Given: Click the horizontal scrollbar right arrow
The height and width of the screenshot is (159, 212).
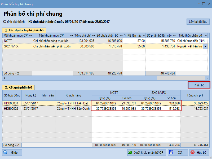Looking at the screenshot, I should click(x=207, y=78).
